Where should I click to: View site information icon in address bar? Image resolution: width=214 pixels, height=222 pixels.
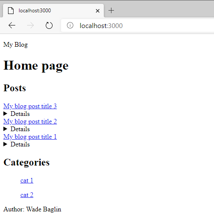[x=70, y=25]
